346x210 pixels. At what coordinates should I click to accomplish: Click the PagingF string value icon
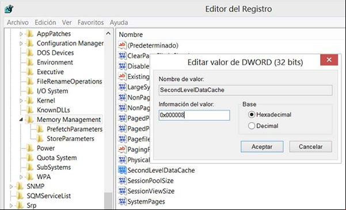pyautogui.click(x=122, y=149)
